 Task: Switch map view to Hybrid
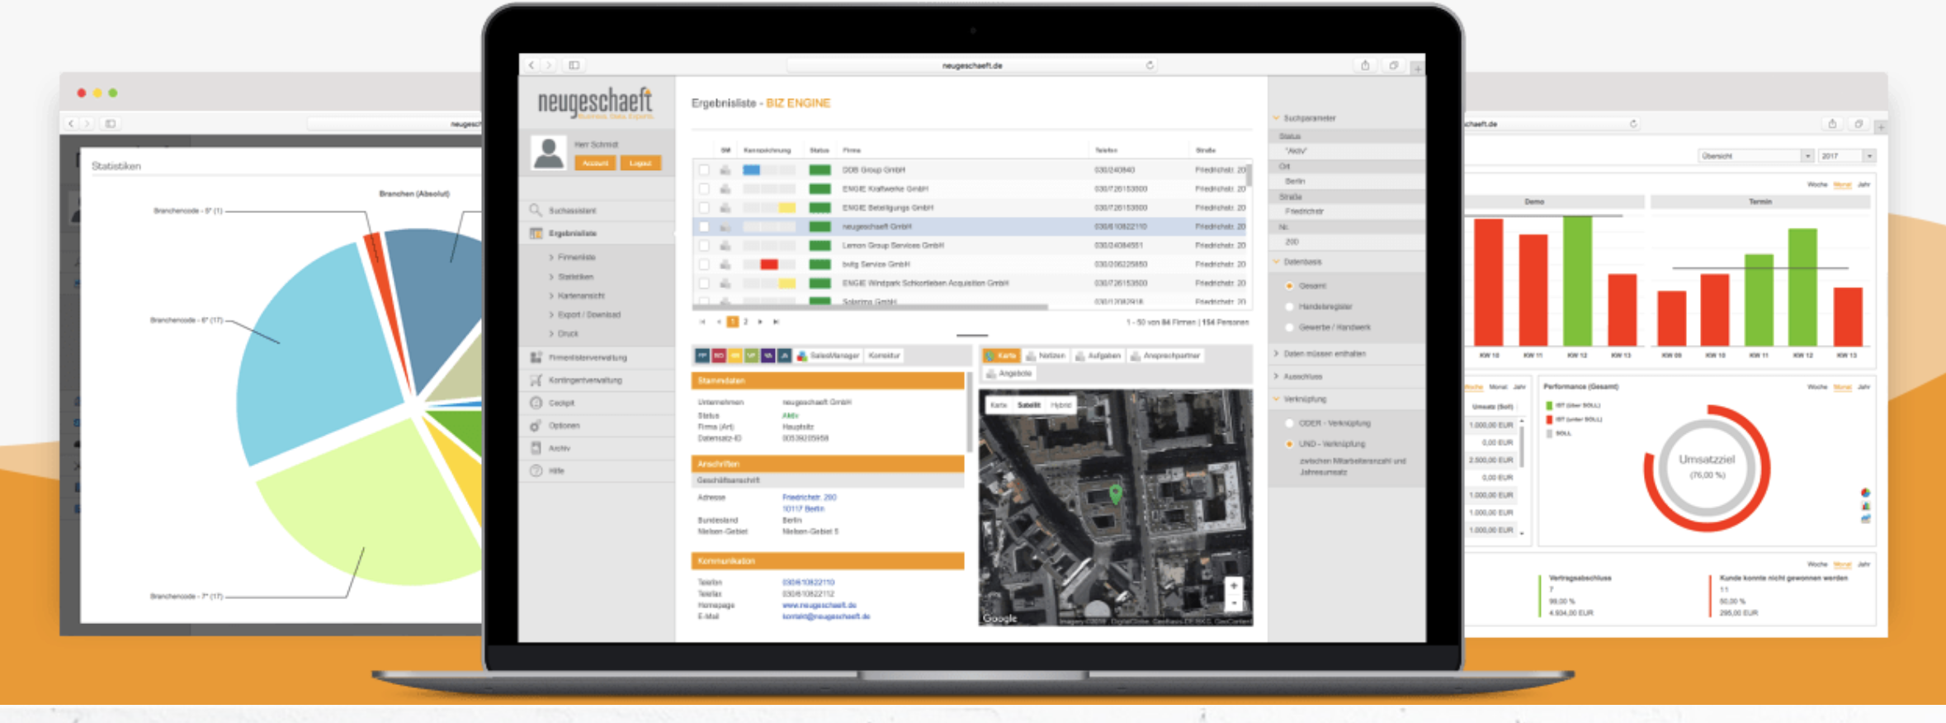click(1061, 405)
